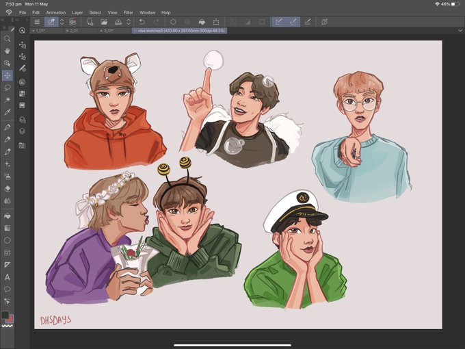Toggle Snap to Grid
The image size is (465, 349).
[308, 22]
